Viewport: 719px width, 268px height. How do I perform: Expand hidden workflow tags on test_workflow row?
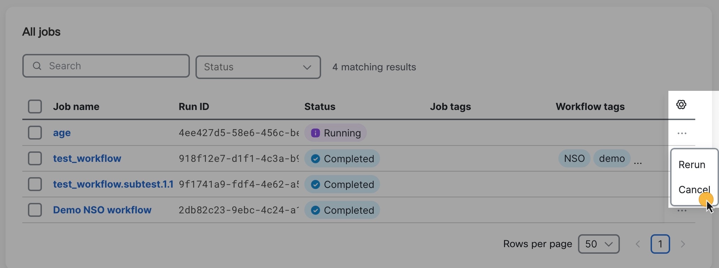[x=638, y=160]
